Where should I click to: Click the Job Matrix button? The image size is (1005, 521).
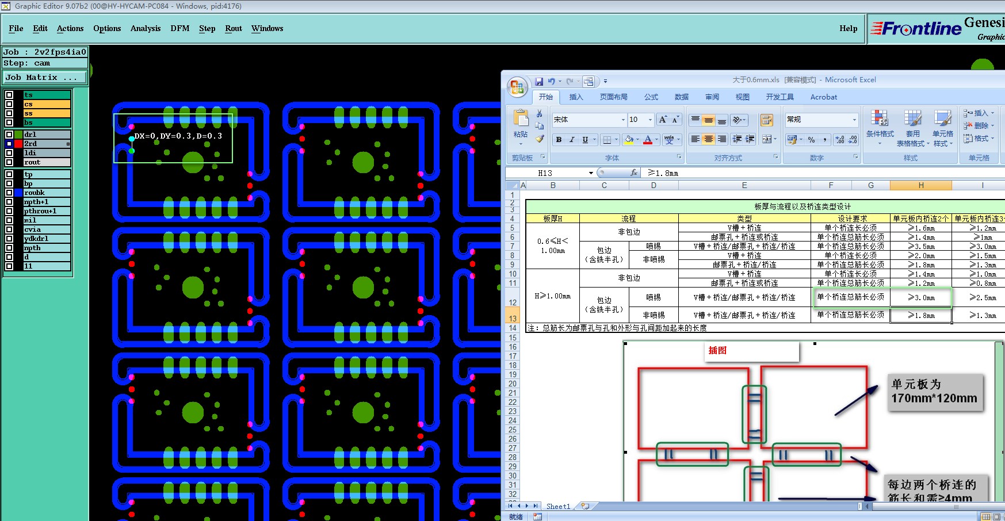click(x=45, y=77)
